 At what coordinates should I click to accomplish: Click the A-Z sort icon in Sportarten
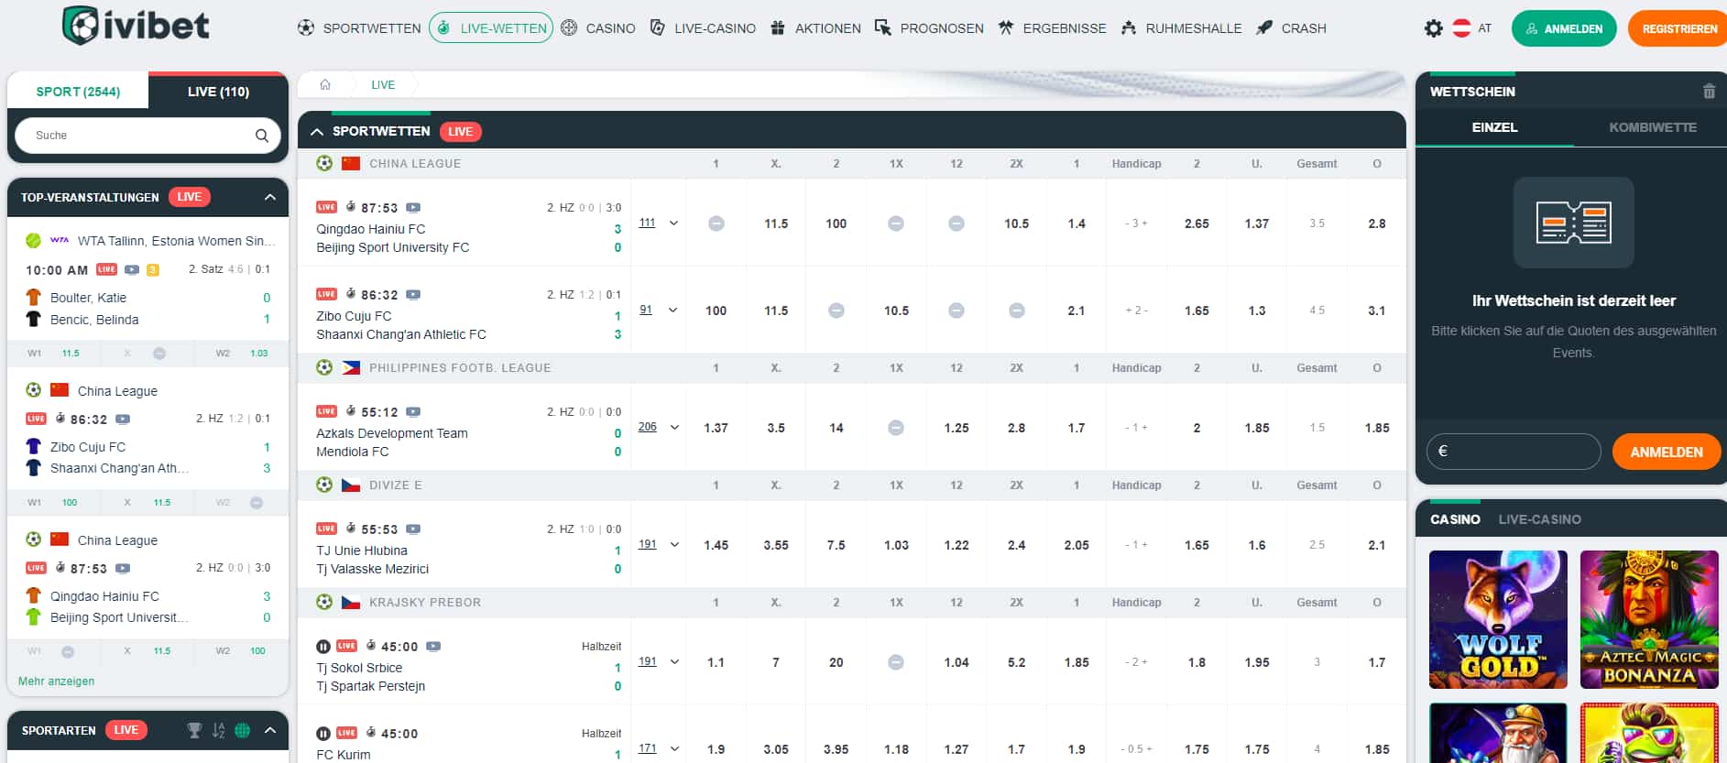point(218,730)
